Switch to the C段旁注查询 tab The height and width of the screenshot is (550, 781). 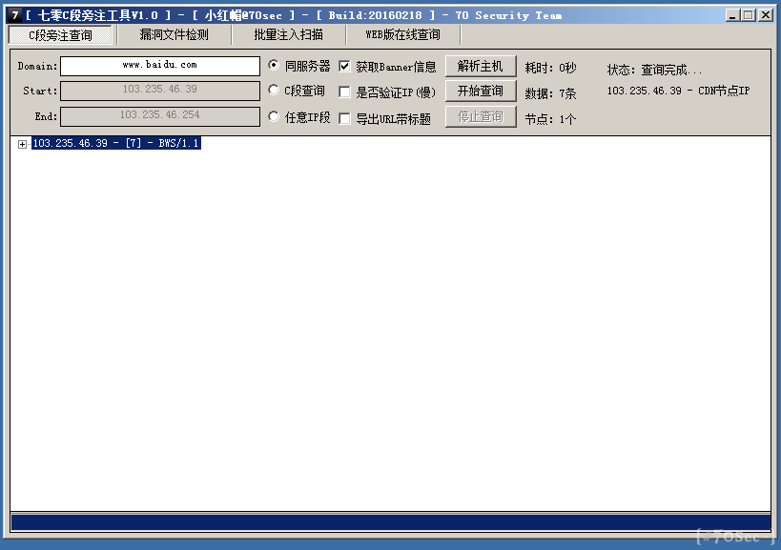60,35
